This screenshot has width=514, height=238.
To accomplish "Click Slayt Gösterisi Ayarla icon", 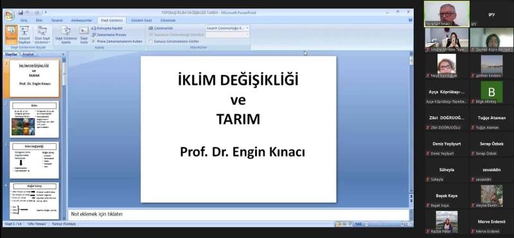I will click(x=66, y=35).
